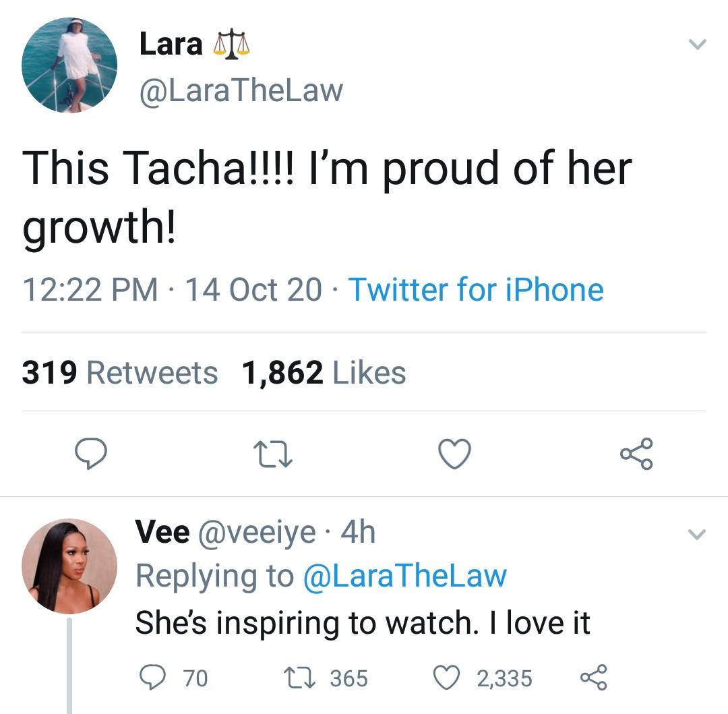The width and height of the screenshot is (728, 714).
Task: Like Lara's main tweet
Action: [x=454, y=453]
